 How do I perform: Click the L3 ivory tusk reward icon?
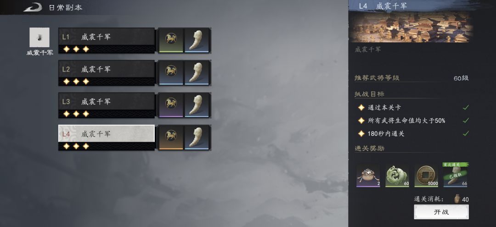point(197,105)
